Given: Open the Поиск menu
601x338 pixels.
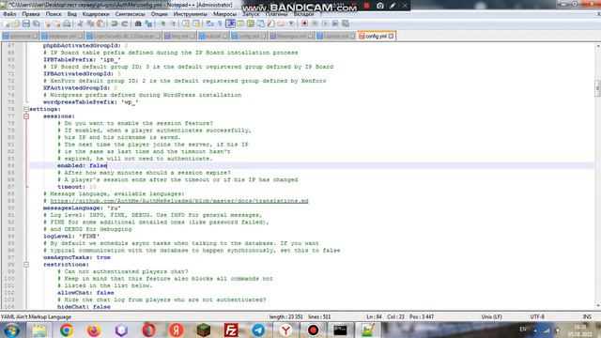Looking at the screenshot, I should (54, 14).
